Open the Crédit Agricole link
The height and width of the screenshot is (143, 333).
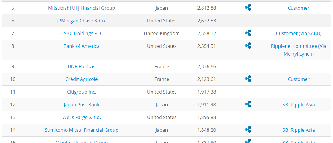82,79
